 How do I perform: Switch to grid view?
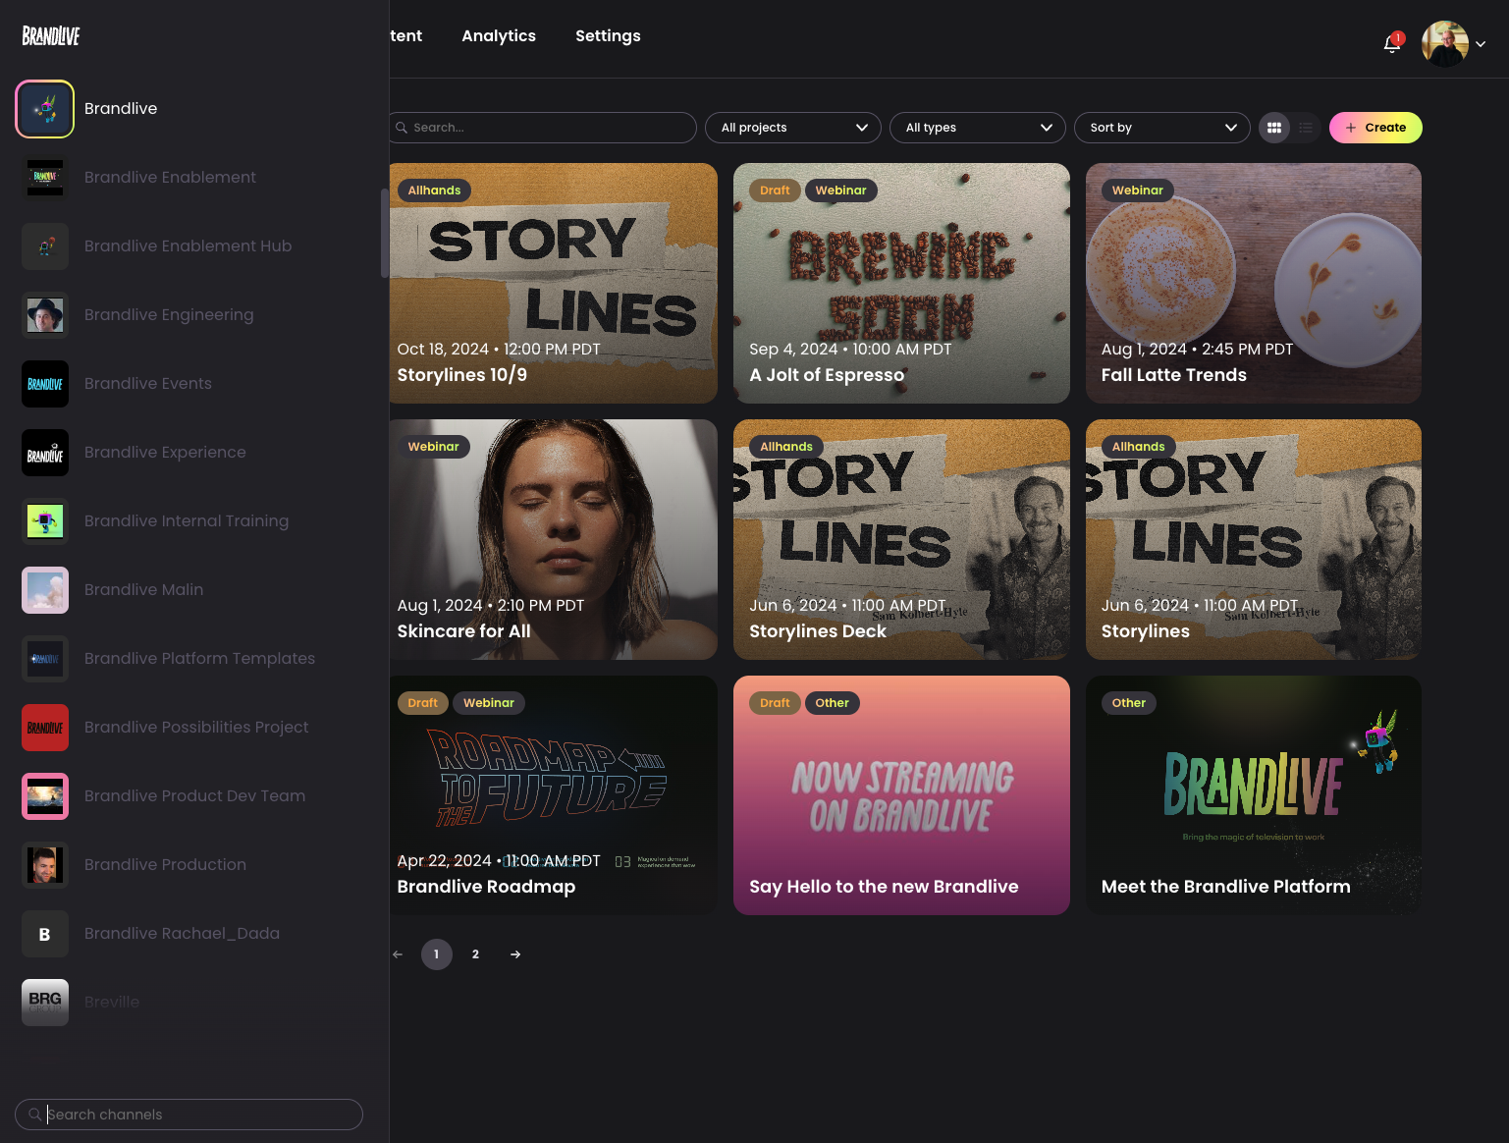tap(1274, 128)
